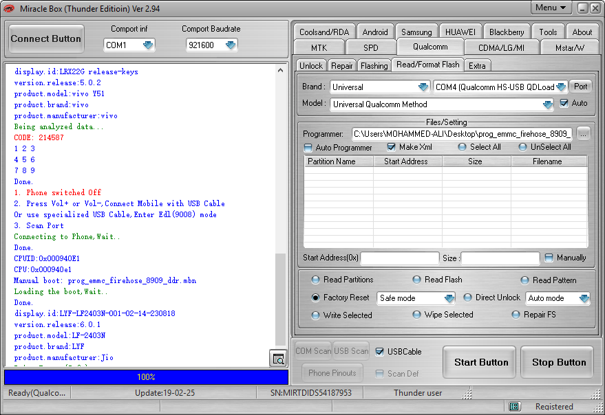Click the status bar keyboard grid icon
605x415 pixels.
coord(514,406)
